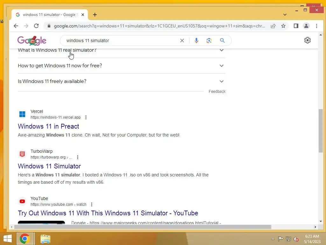Open the network tray icon

[288, 239]
